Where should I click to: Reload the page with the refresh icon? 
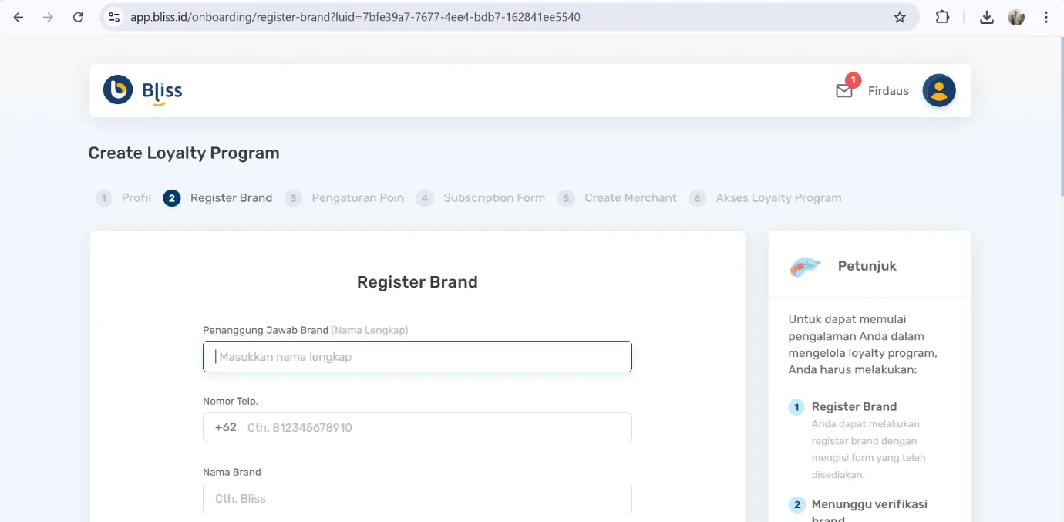78,16
